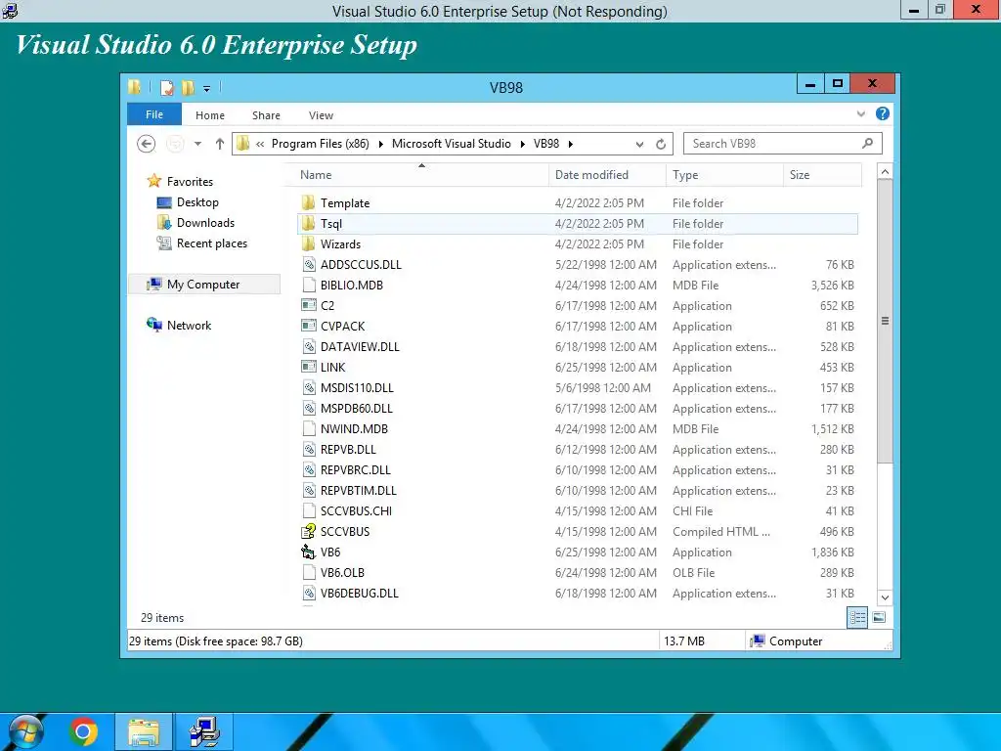
Task: Click the Up one level arrow
Action: pyautogui.click(x=220, y=144)
